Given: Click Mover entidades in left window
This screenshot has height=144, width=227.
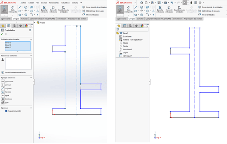Looking at the screenshot, I should [x=91, y=15].
